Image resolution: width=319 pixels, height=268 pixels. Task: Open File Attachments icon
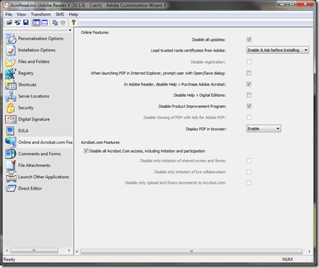click(x=10, y=166)
